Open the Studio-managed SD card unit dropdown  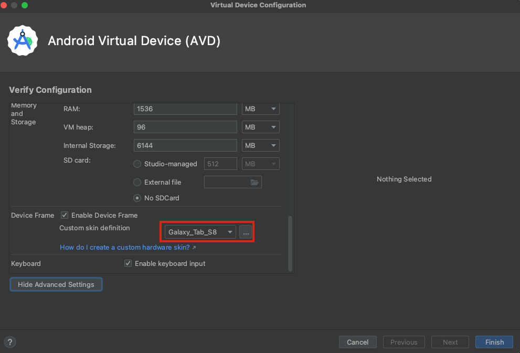[261, 164]
